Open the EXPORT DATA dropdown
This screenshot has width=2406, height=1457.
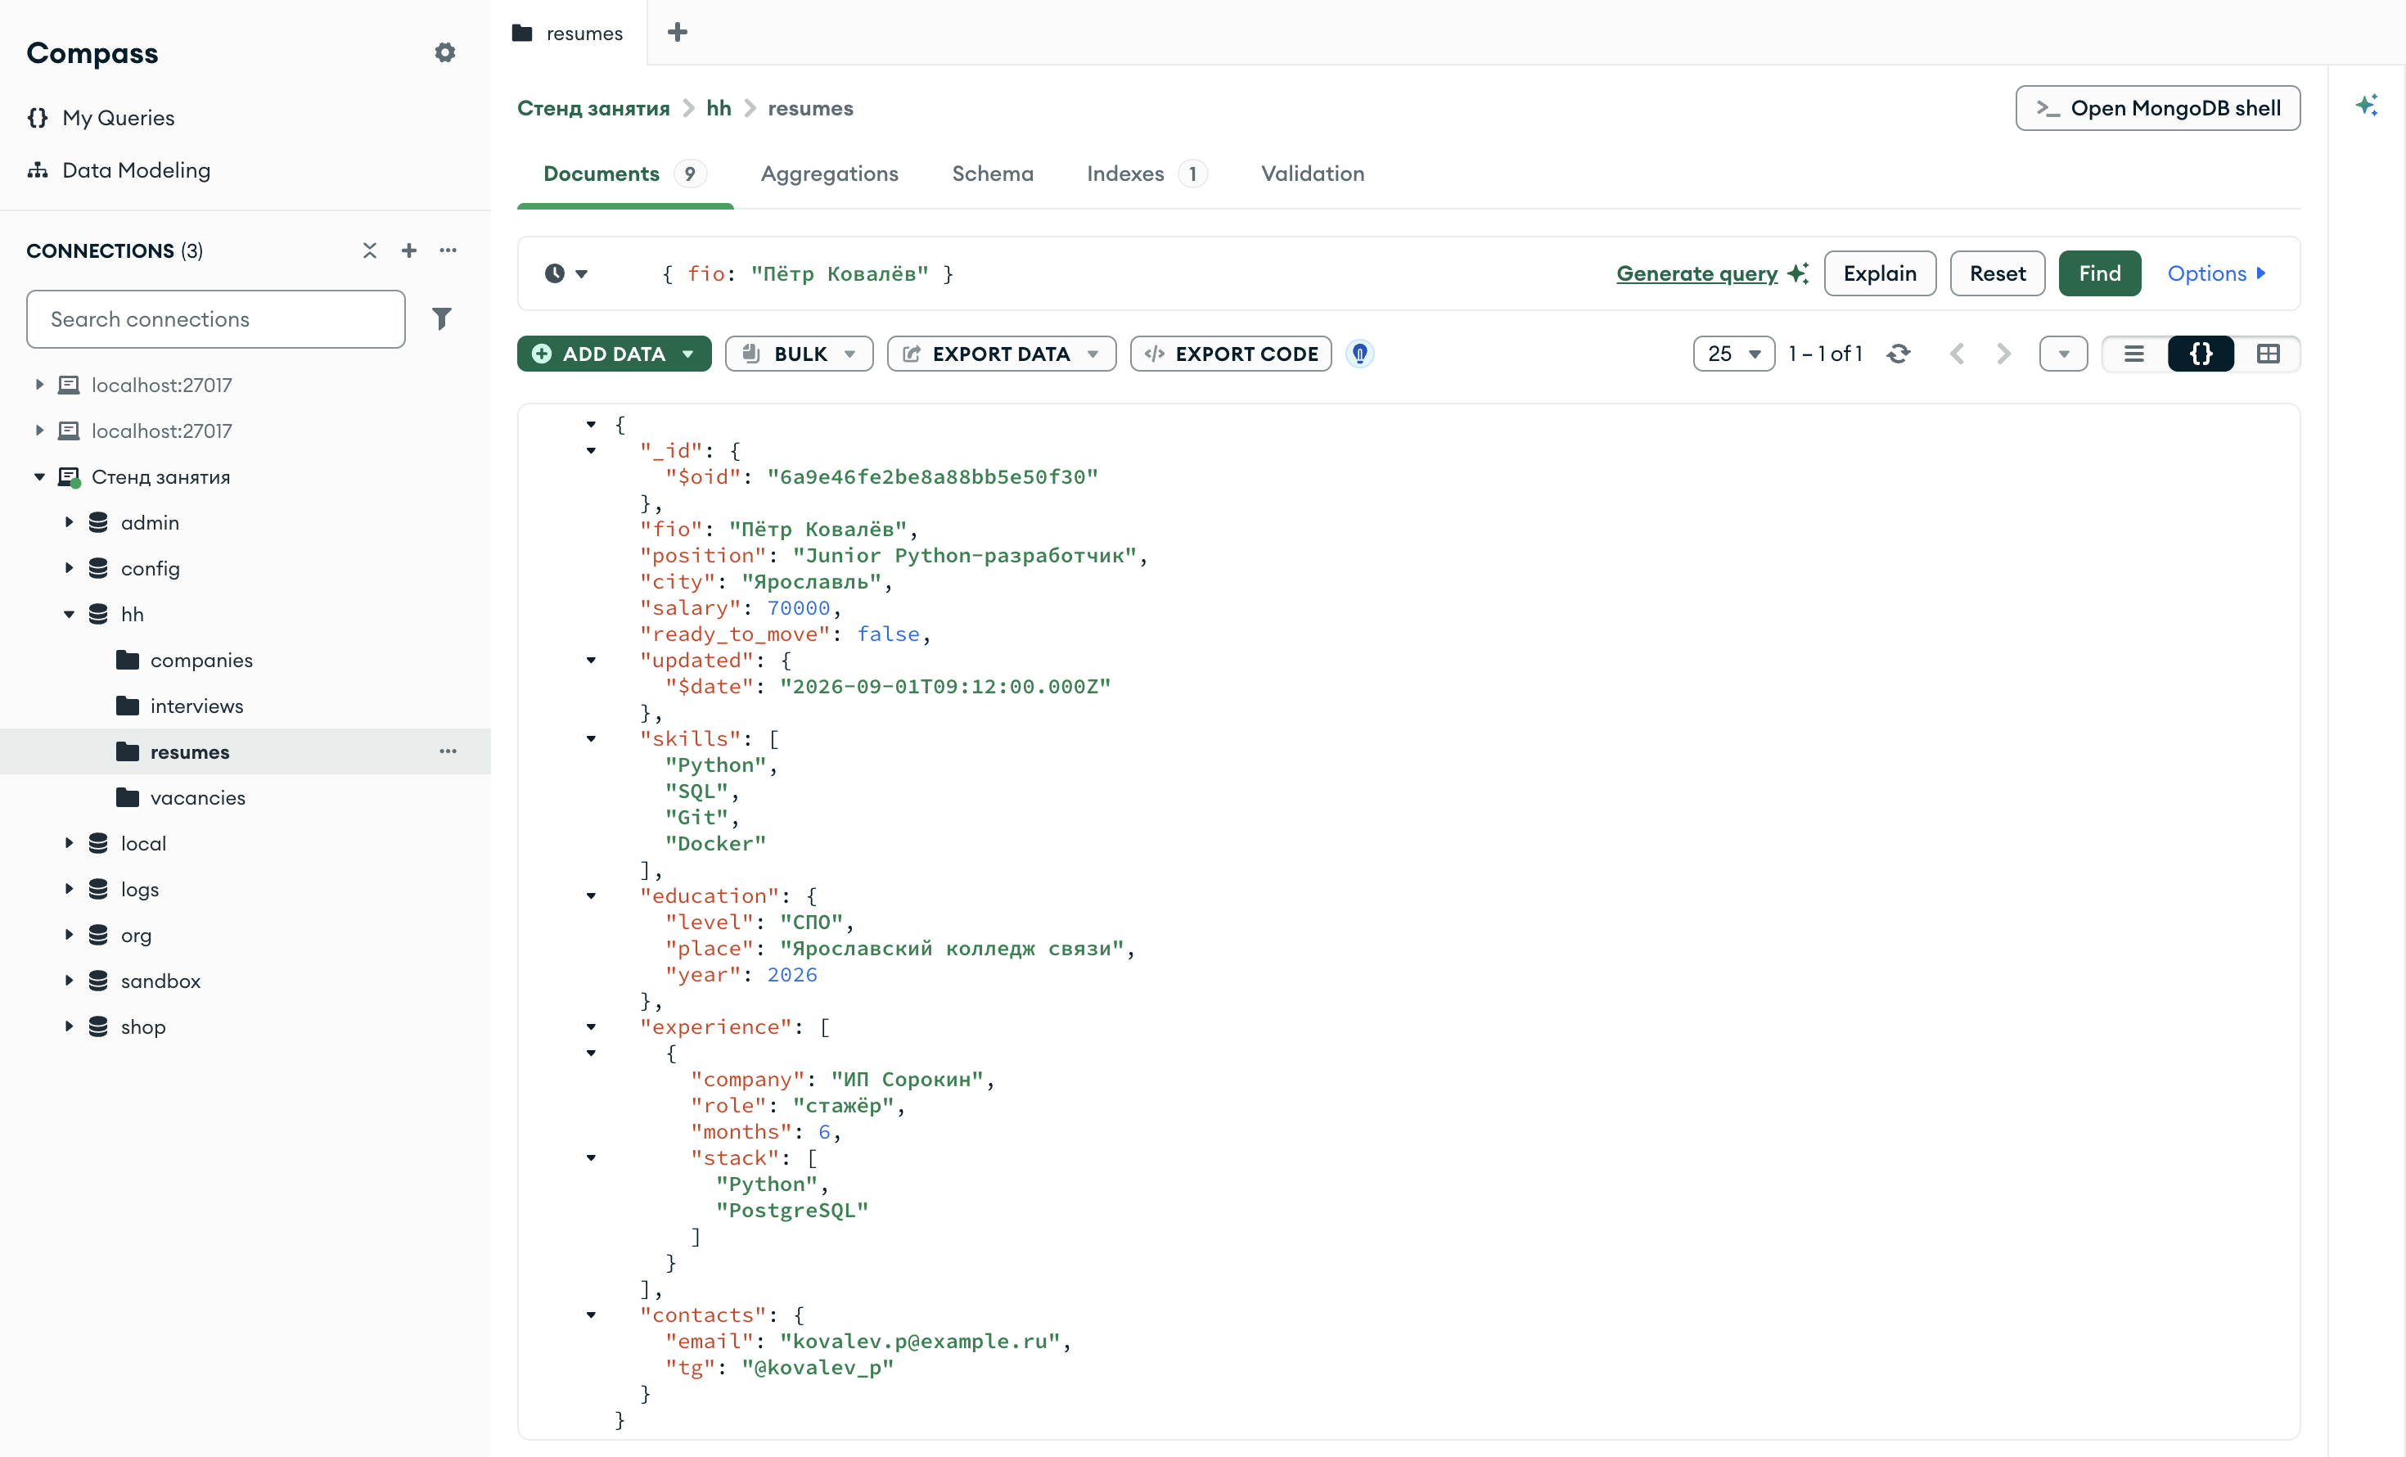point(1001,354)
